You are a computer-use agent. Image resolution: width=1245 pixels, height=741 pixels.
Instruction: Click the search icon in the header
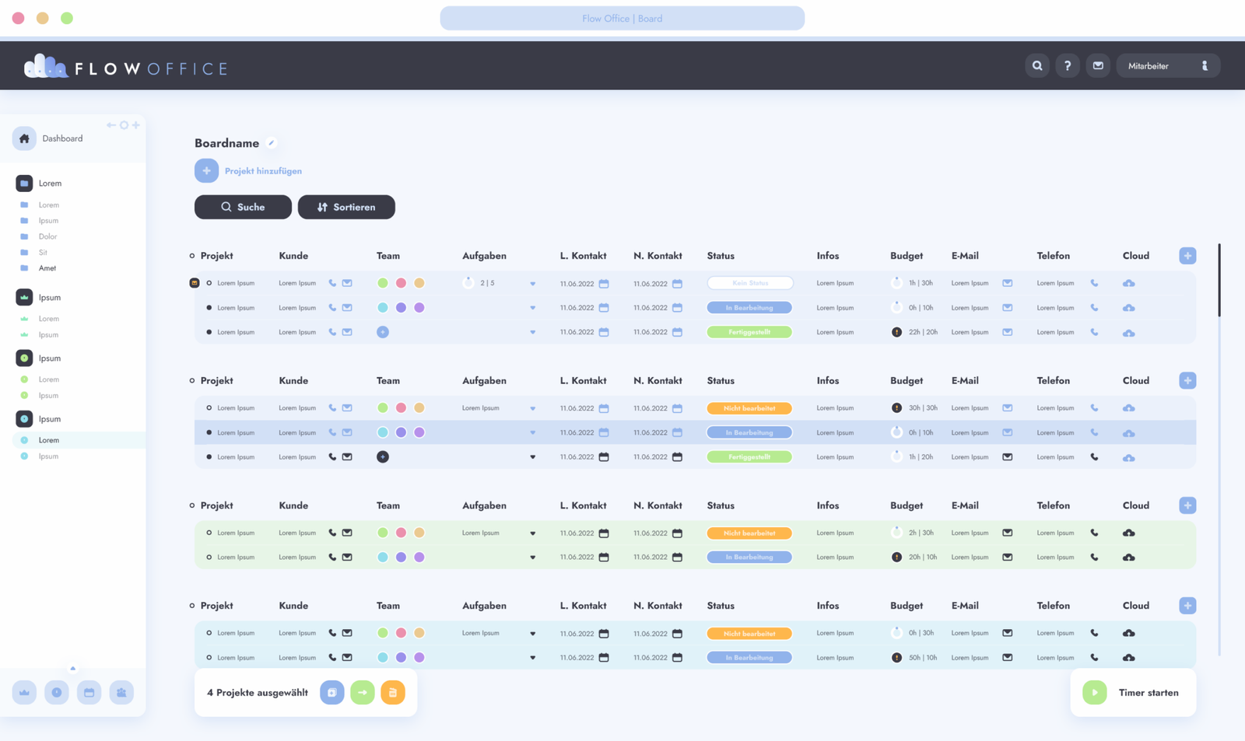click(x=1037, y=66)
